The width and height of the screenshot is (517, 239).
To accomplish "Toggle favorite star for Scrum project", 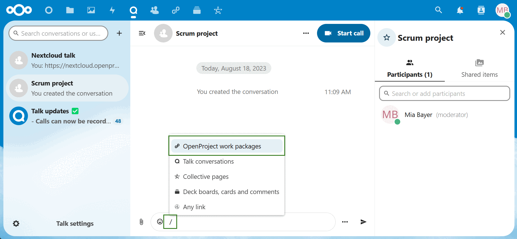I will click(x=387, y=37).
